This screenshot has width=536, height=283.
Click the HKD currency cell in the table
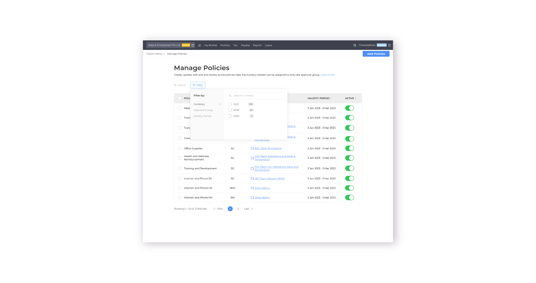point(233,188)
